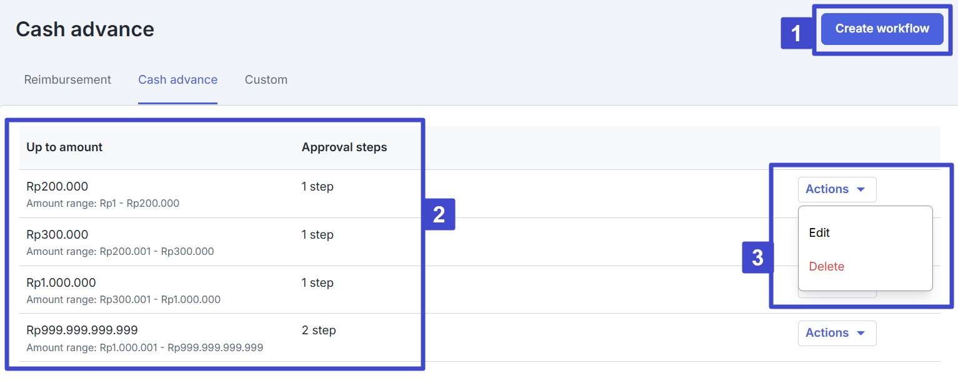Expand Actions dropdown for the Rp999.999.999.999 row
This screenshot has height=388, width=958.
click(x=836, y=333)
